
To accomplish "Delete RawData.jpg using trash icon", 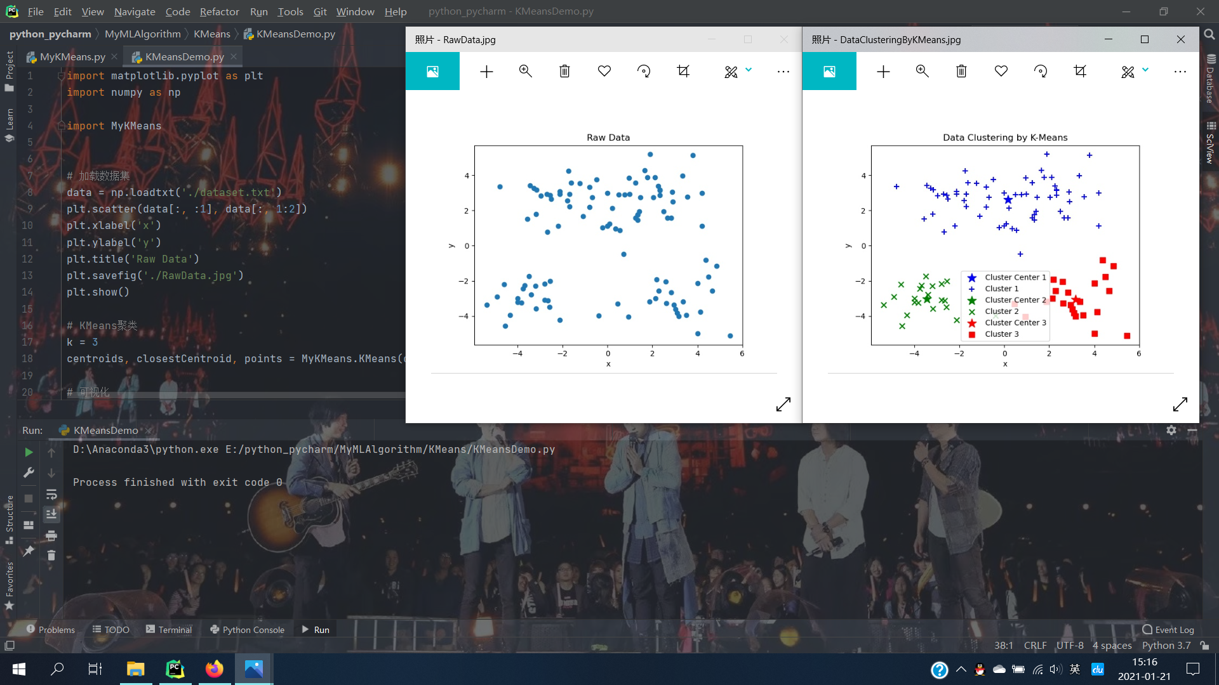I will point(564,71).
